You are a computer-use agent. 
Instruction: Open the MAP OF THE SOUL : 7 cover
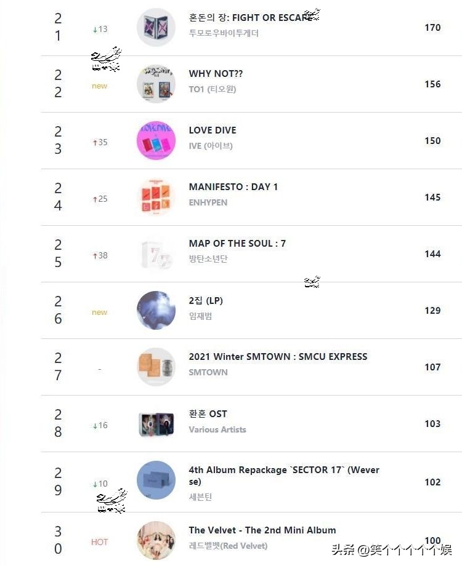point(156,254)
